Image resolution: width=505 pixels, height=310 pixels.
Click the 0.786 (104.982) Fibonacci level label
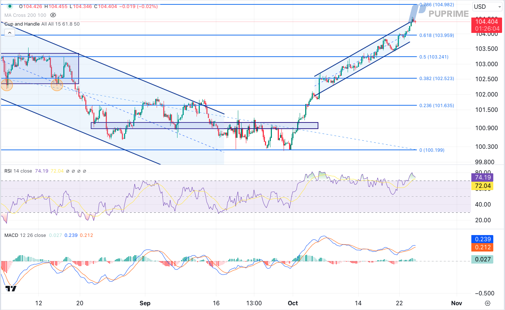[x=437, y=5]
